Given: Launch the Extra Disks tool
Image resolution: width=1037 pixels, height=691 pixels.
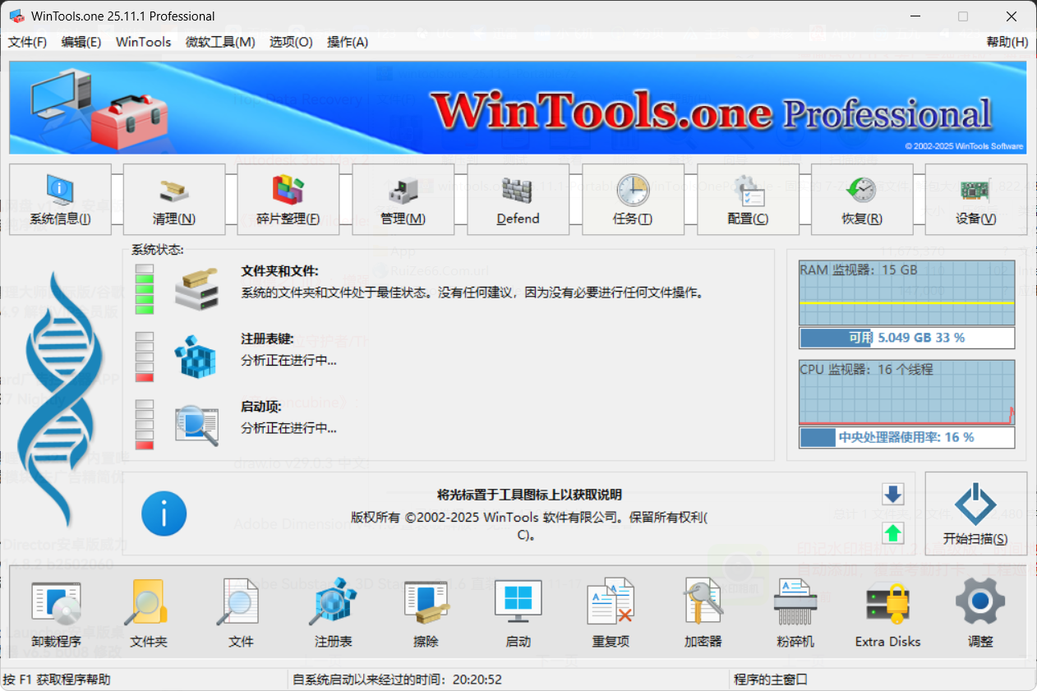Looking at the screenshot, I should tap(888, 613).
